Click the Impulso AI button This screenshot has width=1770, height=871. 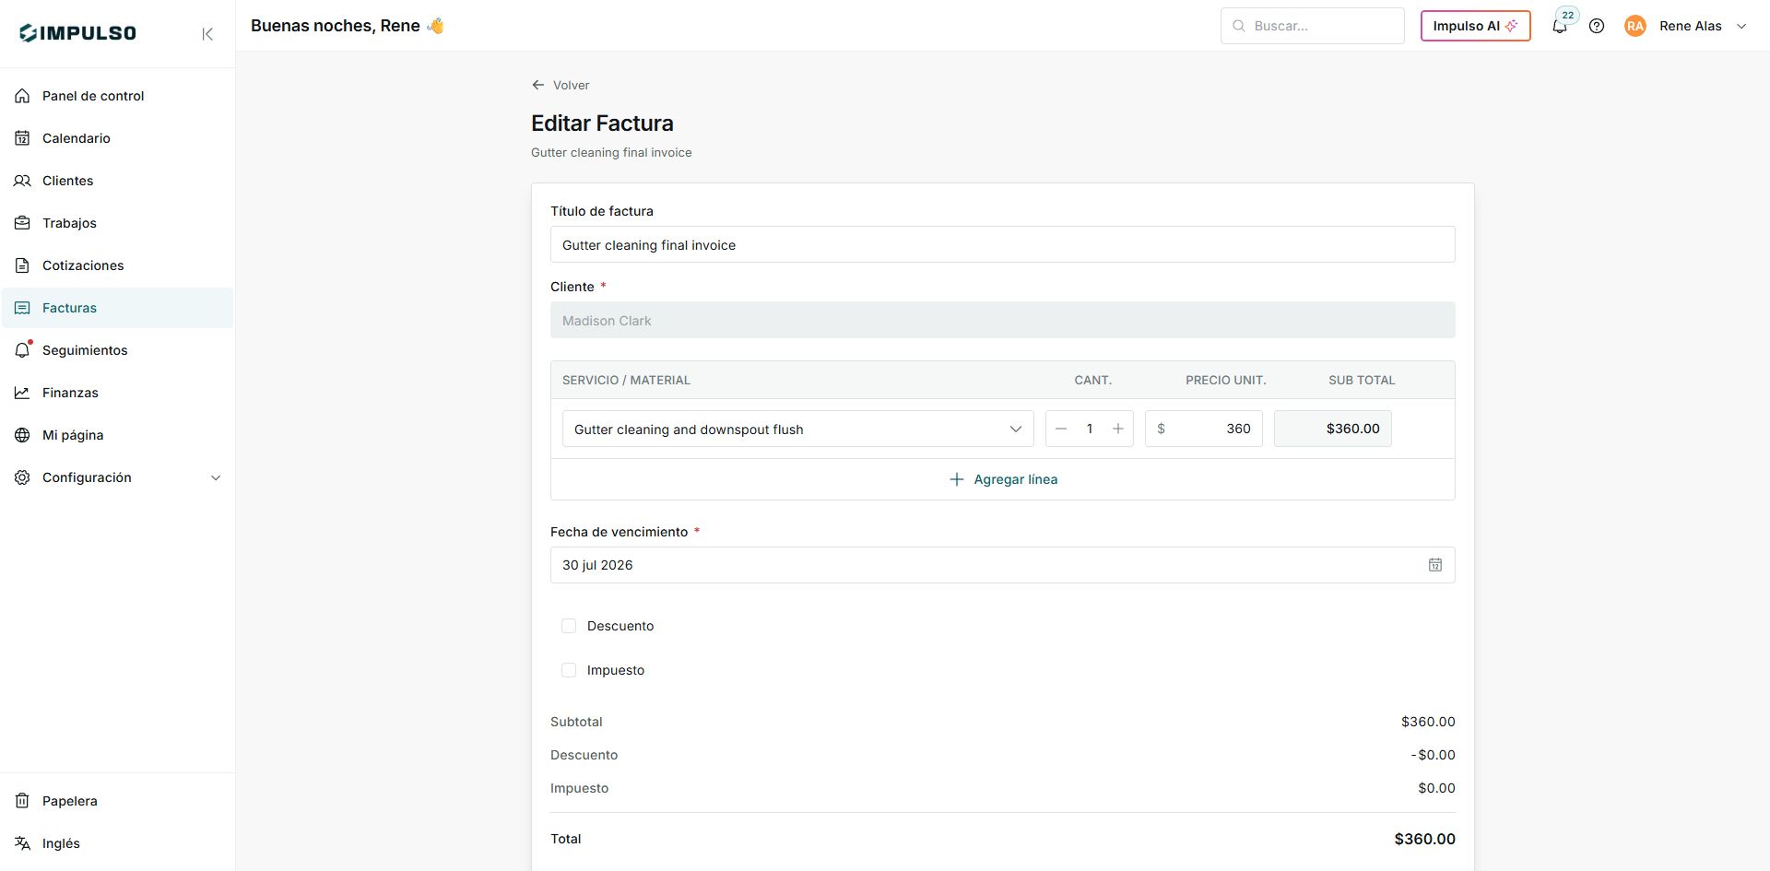(x=1475, y=26)
